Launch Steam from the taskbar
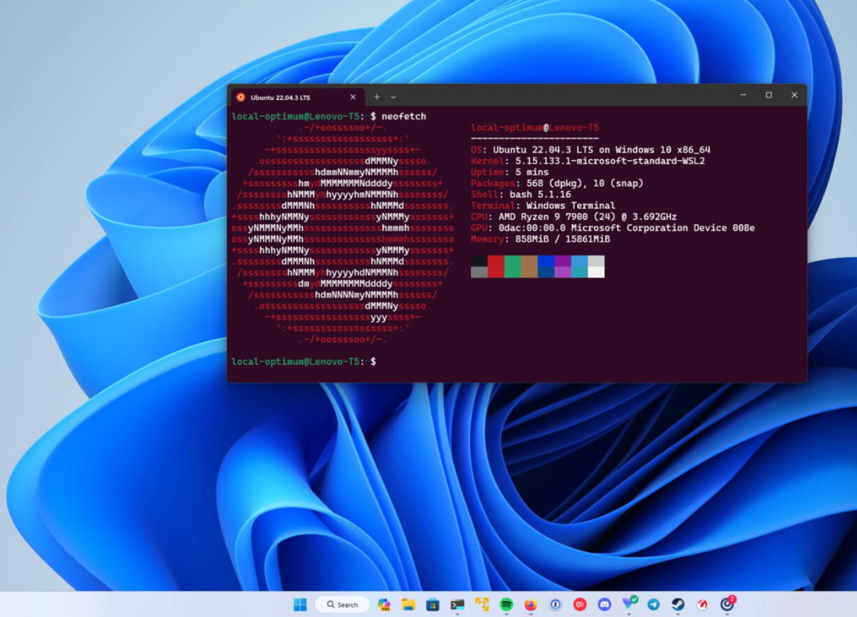857x617 pixels. click(678, 604)
